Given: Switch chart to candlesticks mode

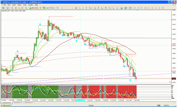Looking at the screenshot, I should pyautogui.click(x=99, y=8).
